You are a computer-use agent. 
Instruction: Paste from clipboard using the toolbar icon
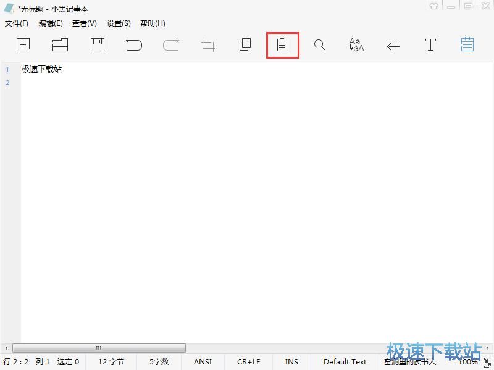click(x=282, y=45)
